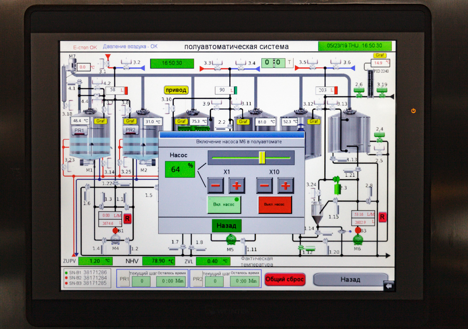
Task: Turn on pump with Вкл. насос button
Action: tap(224, 205)
